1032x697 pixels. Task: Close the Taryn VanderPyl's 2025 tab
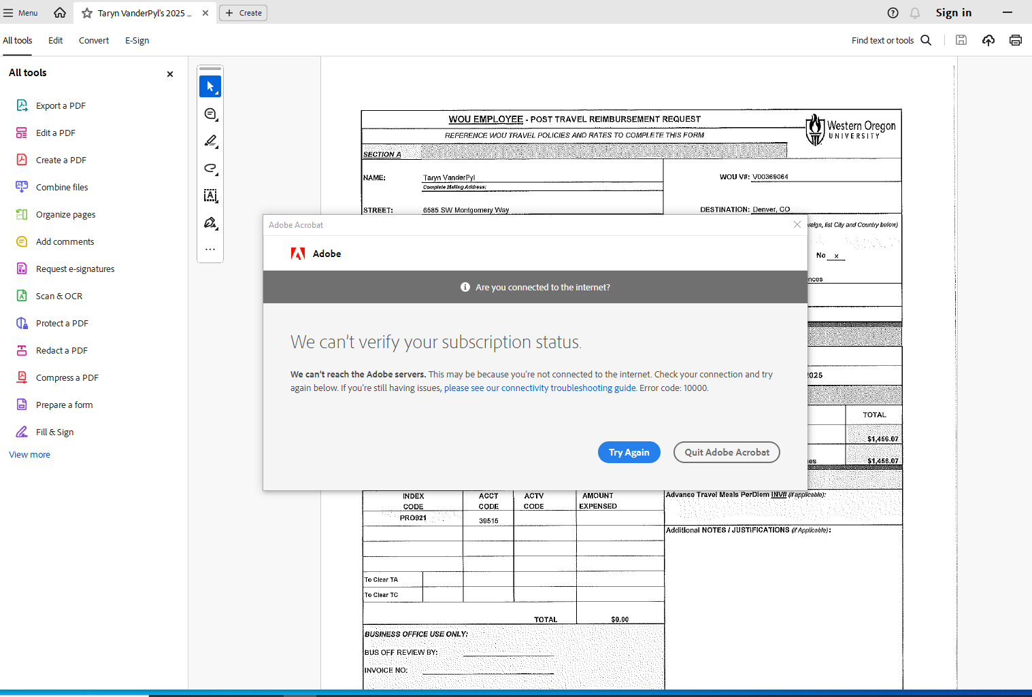[205, 13]
